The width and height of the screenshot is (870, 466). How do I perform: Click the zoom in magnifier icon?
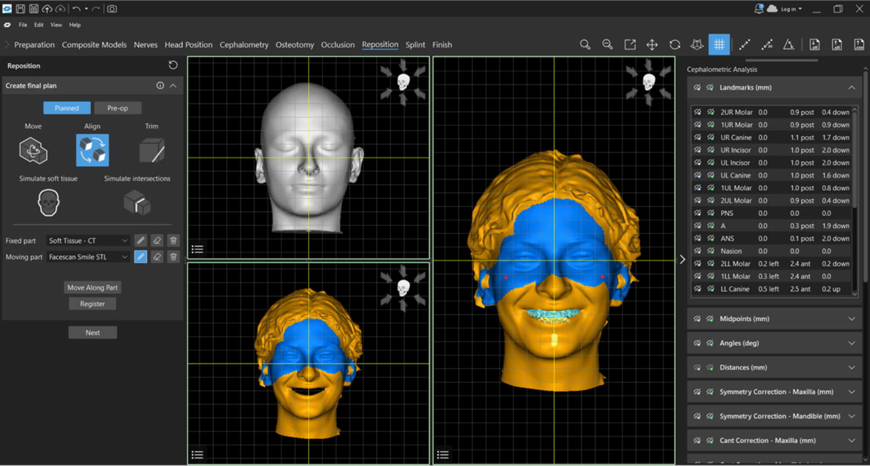[585, 45]
